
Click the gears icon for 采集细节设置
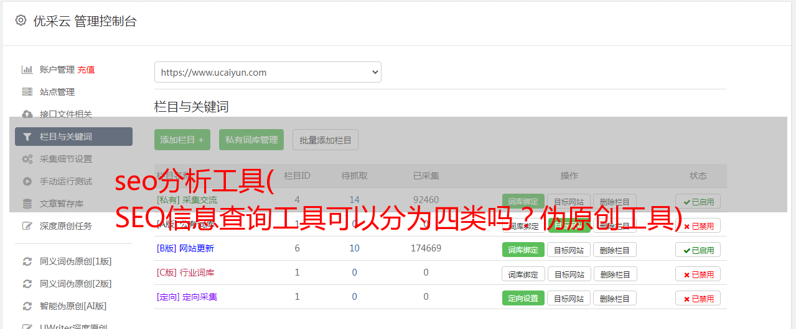(x=27, y=159)
